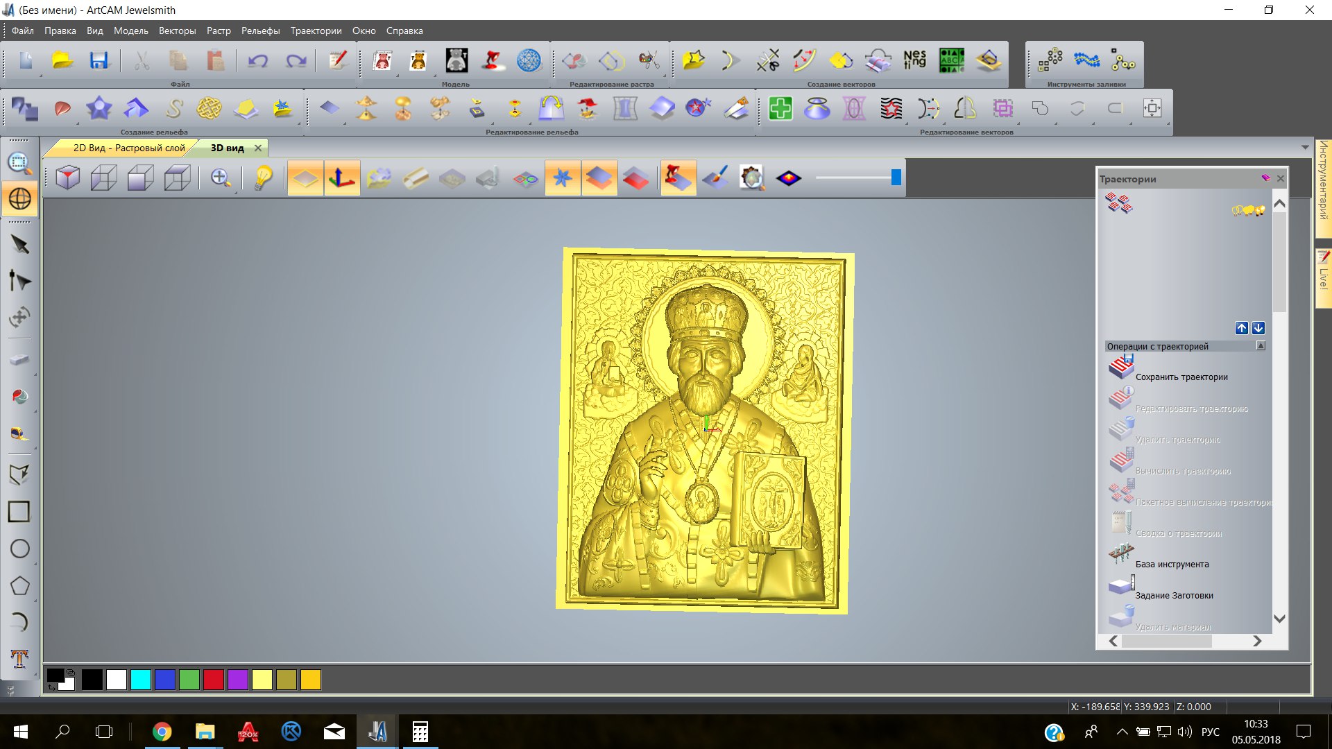1332x749 pixels.
Task: Select the arrow selection tool
Action: click(19, 244)
